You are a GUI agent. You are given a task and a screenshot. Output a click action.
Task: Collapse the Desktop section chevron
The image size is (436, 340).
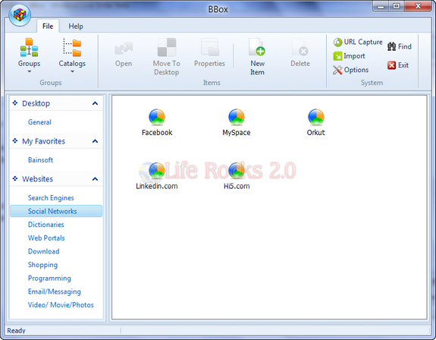[x=95, y=103]
